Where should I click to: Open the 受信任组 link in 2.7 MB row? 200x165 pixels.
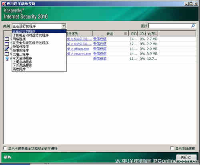(x=100, y=39)
